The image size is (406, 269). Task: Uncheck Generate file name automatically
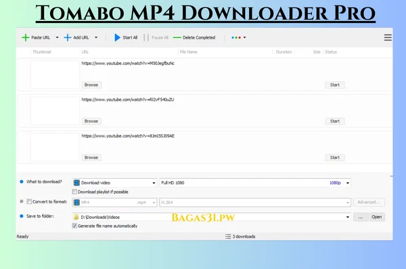(74, 226)
